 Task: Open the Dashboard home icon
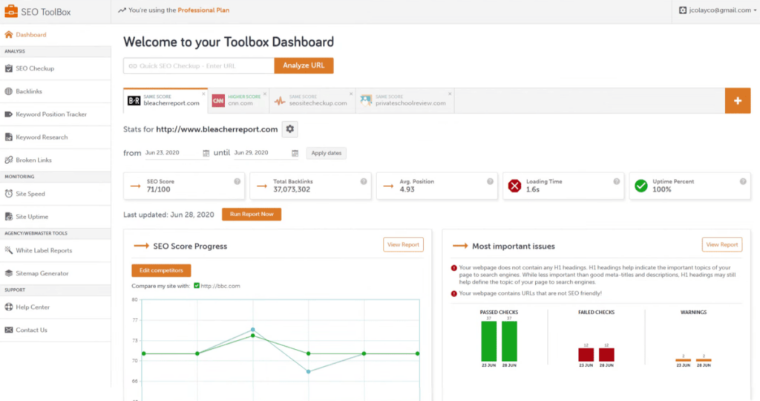tap(9, 34)
